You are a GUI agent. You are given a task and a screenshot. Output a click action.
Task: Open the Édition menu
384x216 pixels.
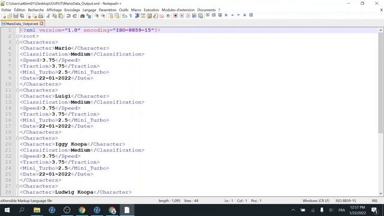(x=20, y=10)
